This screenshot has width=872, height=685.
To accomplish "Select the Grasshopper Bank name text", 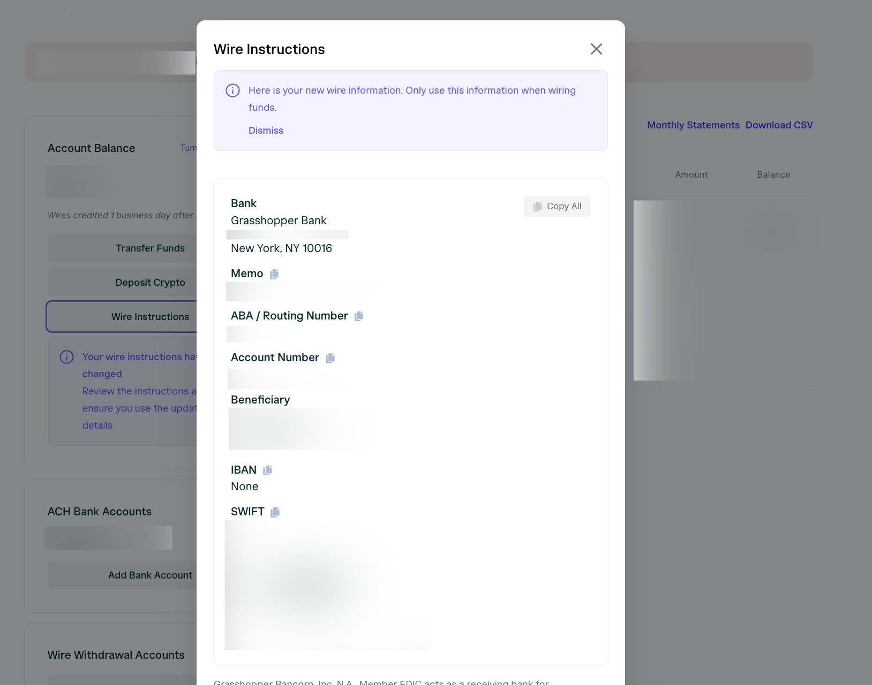I will (279, 220).
